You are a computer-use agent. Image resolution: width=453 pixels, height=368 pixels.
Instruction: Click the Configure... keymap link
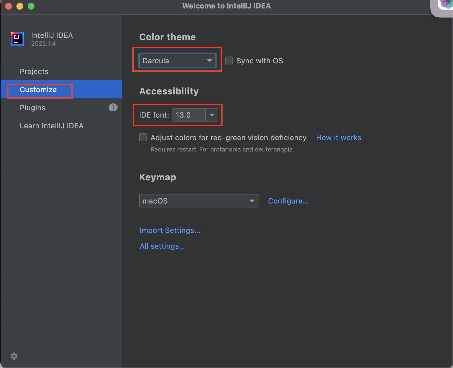[x=288, y=201]
